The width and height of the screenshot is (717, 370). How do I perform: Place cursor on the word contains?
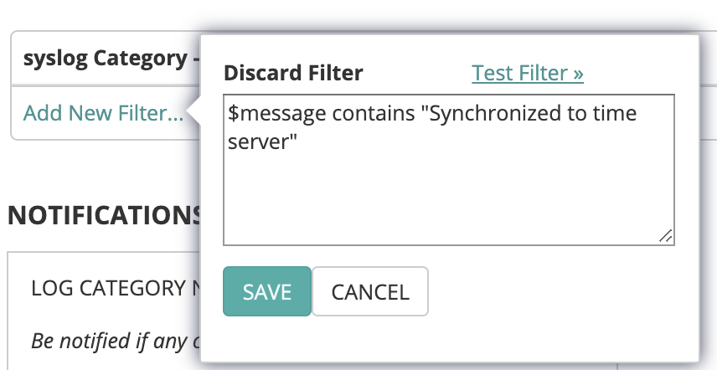click(x=373, y=113)
